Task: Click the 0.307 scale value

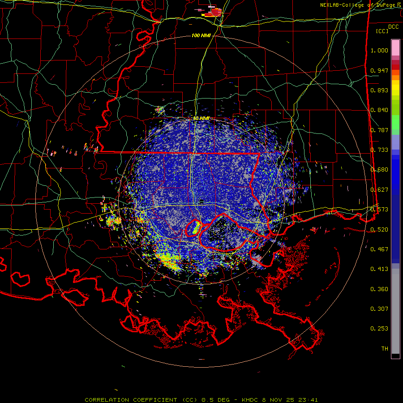Action: tap(379, 309)
